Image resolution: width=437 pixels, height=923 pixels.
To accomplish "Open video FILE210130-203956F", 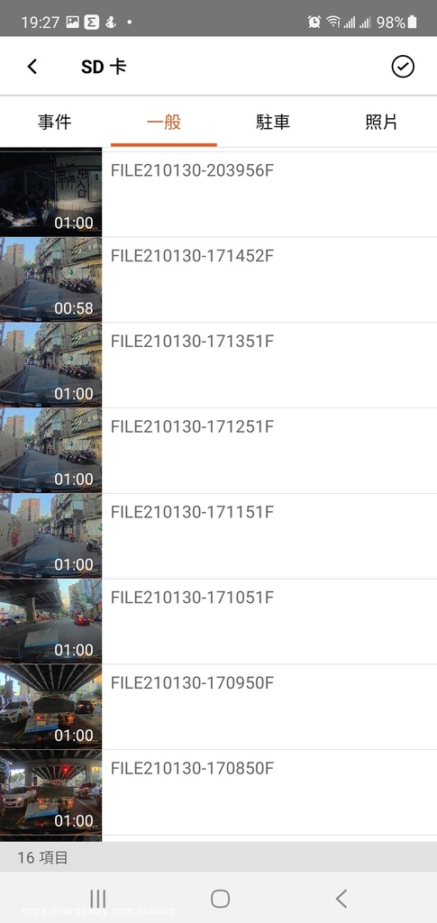I will click(218, 195).
